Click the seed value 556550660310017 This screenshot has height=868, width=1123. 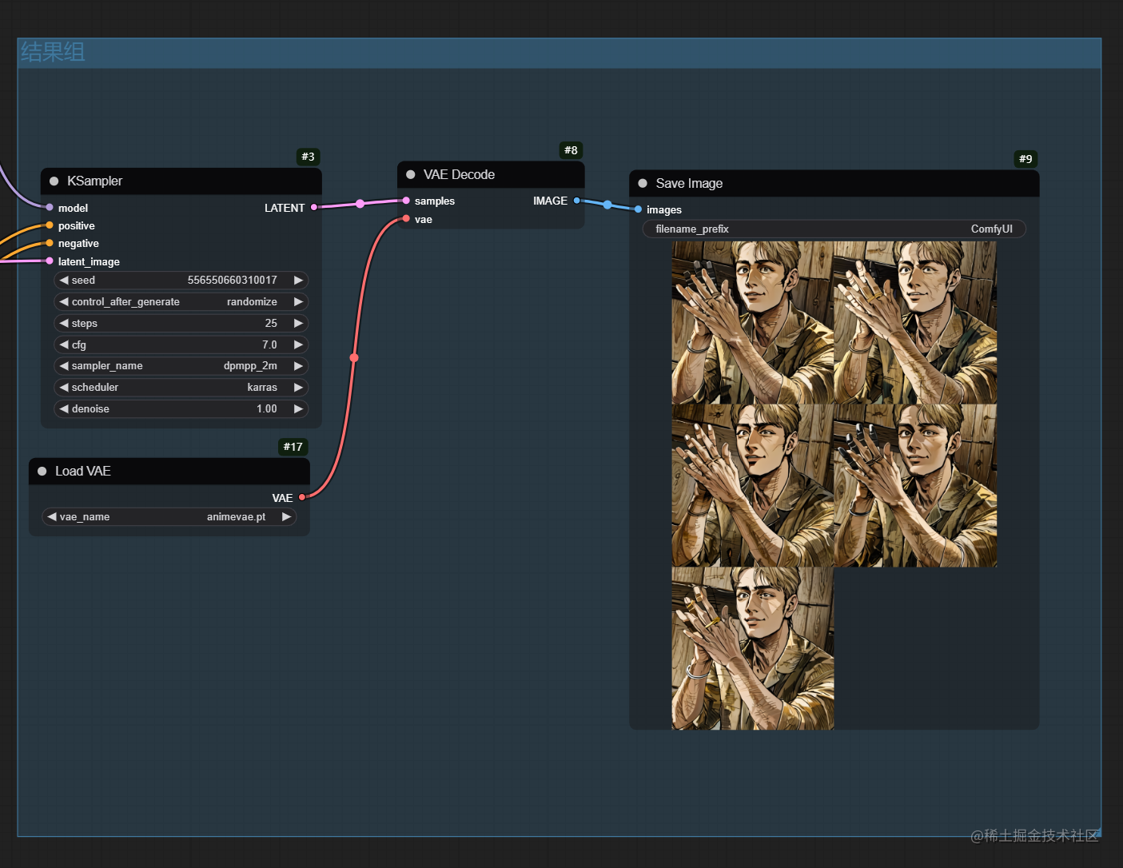point(232,281)
